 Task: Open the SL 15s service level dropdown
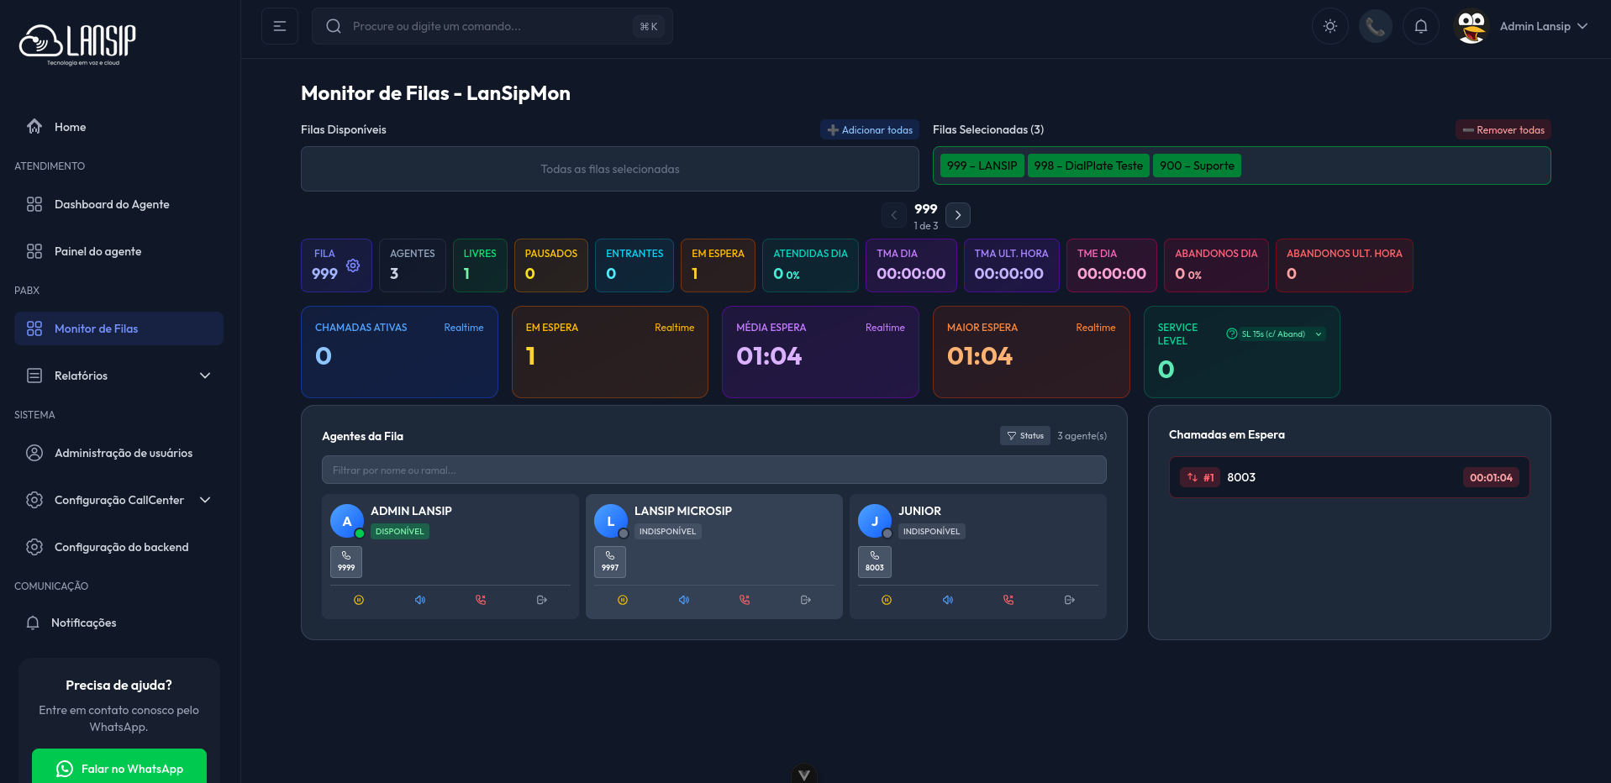click(1275, 334)
